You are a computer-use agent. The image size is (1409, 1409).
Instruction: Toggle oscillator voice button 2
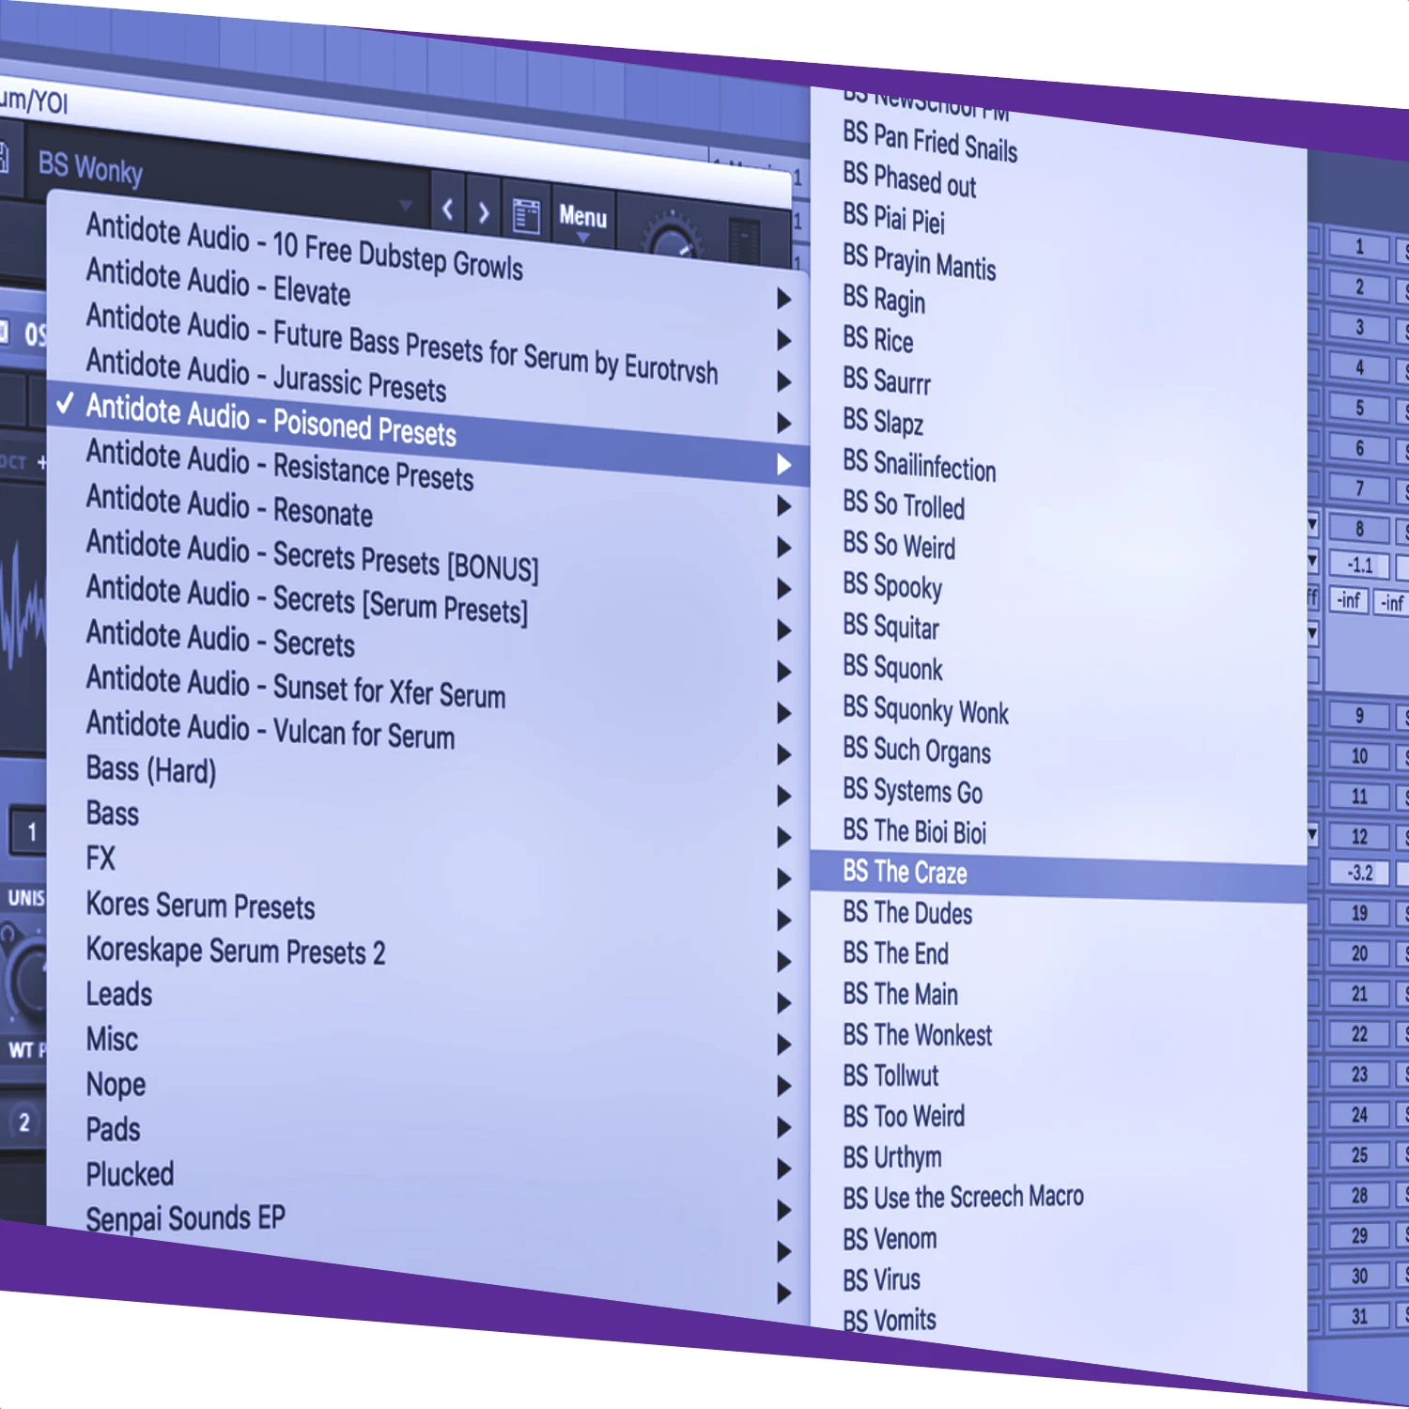click(25, 1121)
